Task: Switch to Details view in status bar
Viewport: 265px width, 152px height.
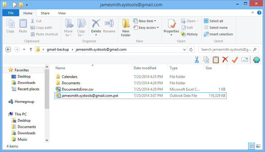Action: (252, 146)
